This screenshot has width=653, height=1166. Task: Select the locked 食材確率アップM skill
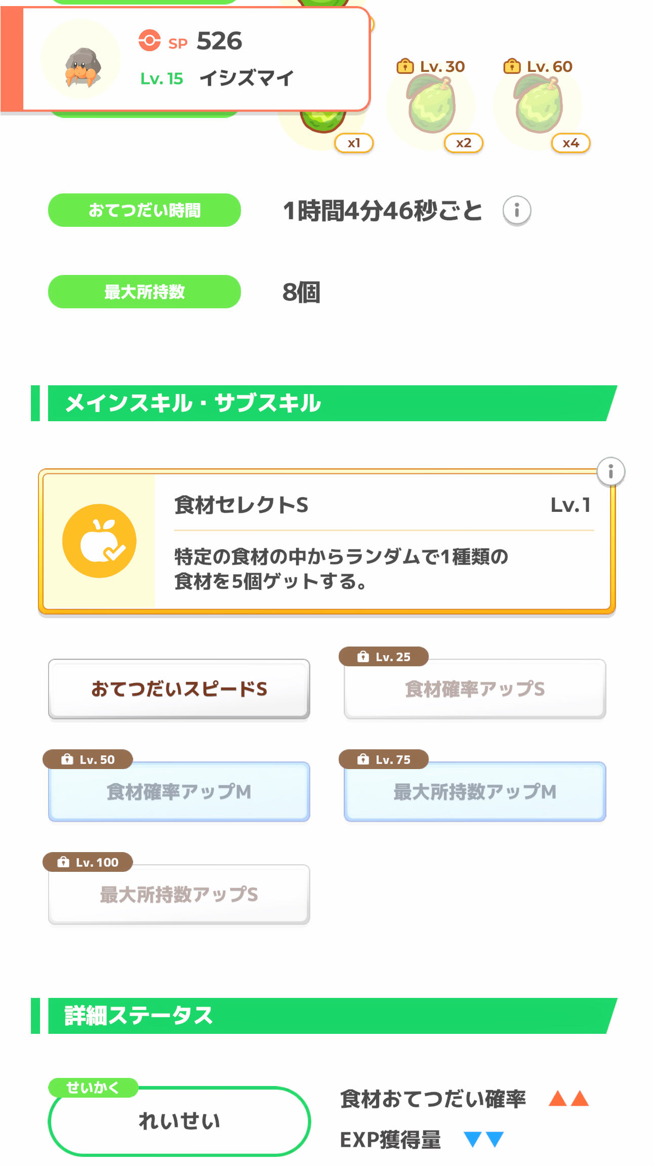pos(179,791)
